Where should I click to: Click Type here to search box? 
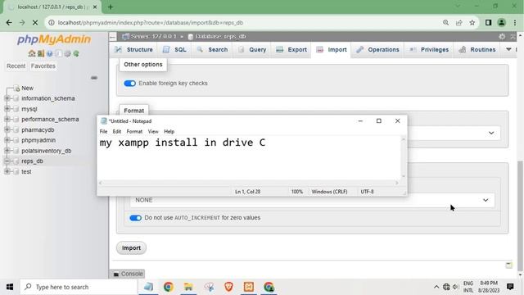coord(79,287)
